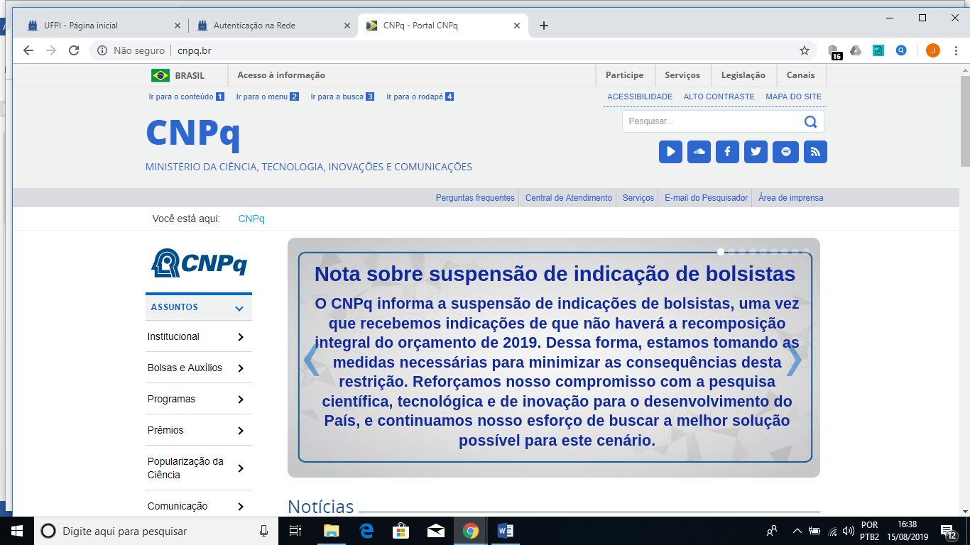This screenshot has width=970, height=545.
Task: Click the Windows taskbar search box
Action: (155, 531)
